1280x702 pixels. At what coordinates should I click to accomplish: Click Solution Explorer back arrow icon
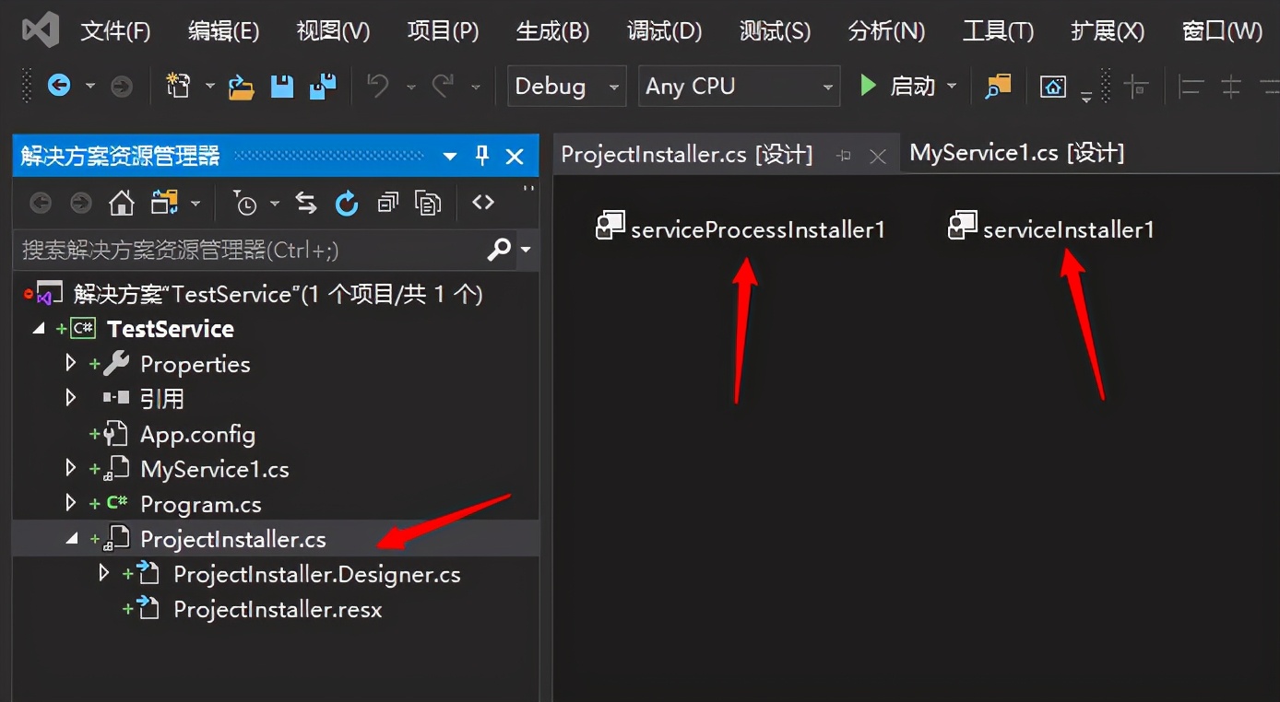click(x=41, y=204)
